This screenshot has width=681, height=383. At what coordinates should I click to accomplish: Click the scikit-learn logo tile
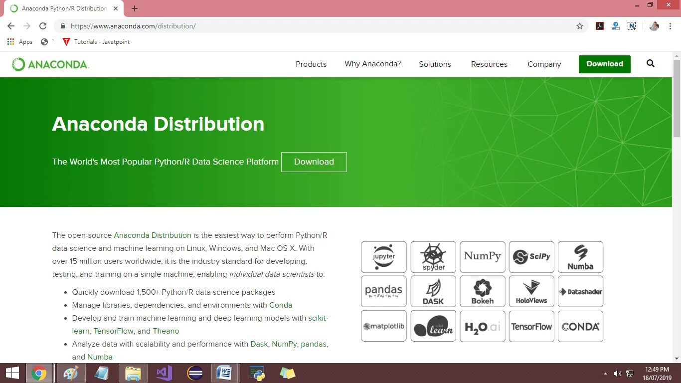[x=433, y=326]
